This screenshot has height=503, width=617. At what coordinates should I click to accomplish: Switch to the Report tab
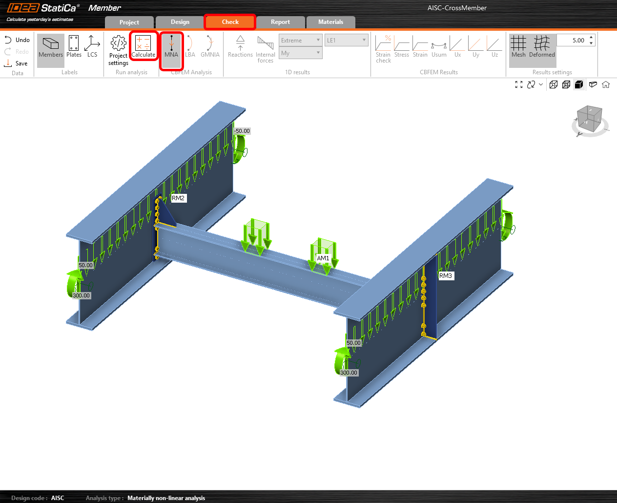click(280, 22)
